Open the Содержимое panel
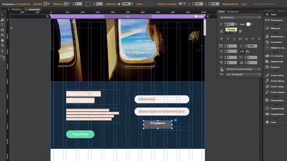The height and width of the screenshot is (161, 287). (x=275, y=114)
